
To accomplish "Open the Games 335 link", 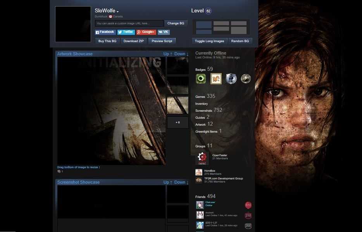I will 205,96.
